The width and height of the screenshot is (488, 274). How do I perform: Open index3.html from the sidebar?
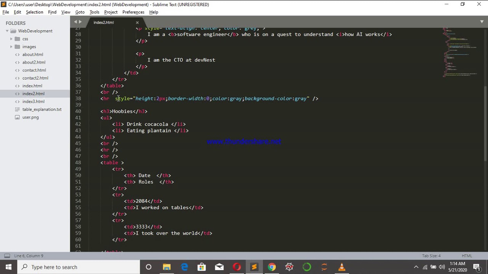point(34,102)
